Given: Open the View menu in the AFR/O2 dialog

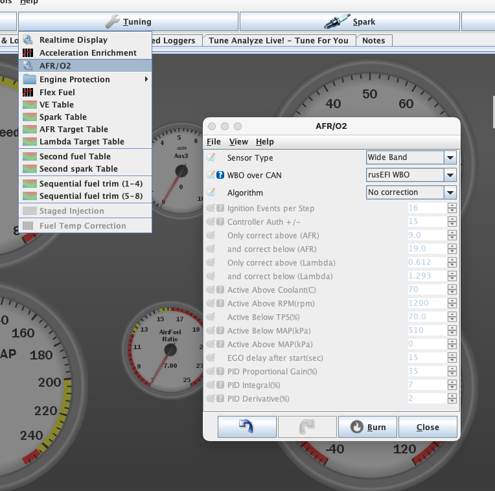Looking at the screenshot, I should click(x=238, y=142).
